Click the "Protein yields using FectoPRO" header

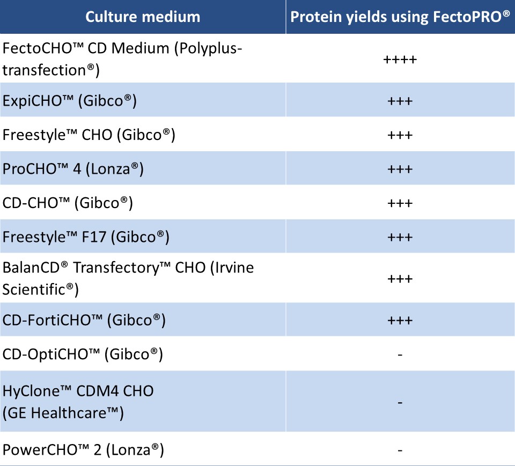coord(400,17)
